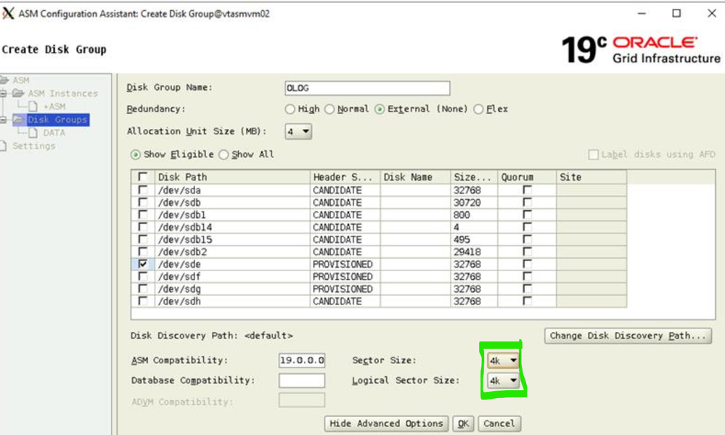Click Change Disk Discovery Path button
Viewport: 725px width, 435px height.
pyautogui.click(x=628, y=336)
